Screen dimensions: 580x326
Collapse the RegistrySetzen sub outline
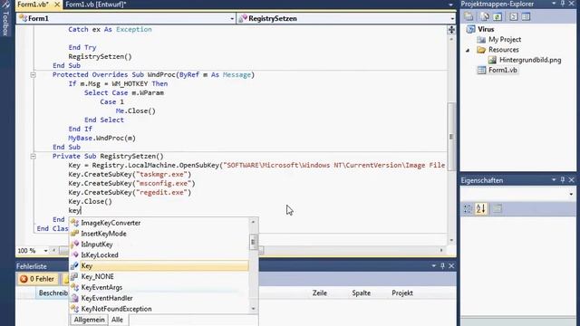point(33,157)
